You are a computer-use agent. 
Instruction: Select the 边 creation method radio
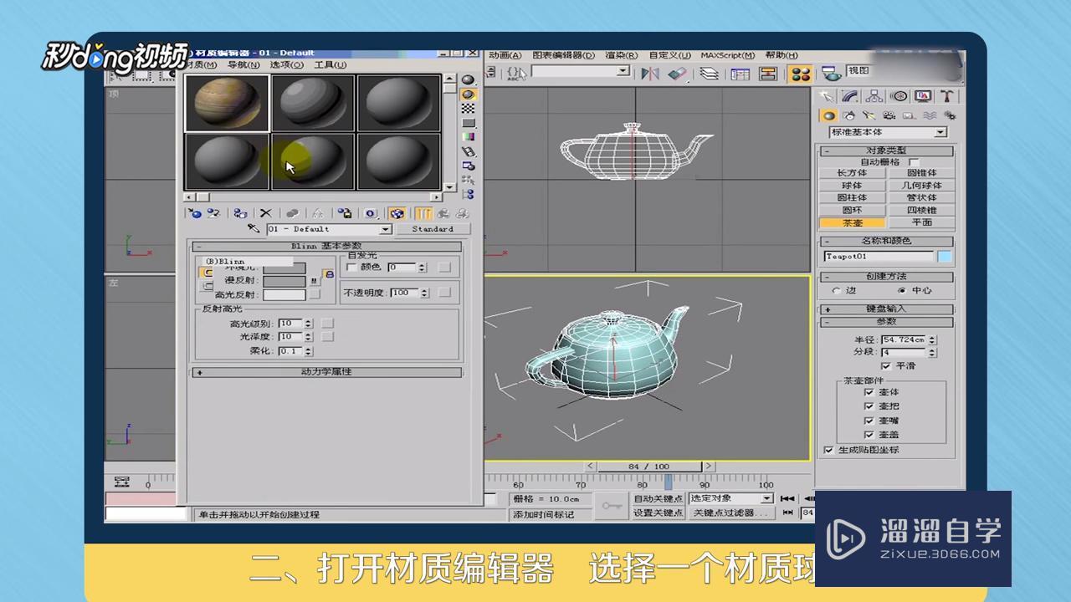pos(837,291)
